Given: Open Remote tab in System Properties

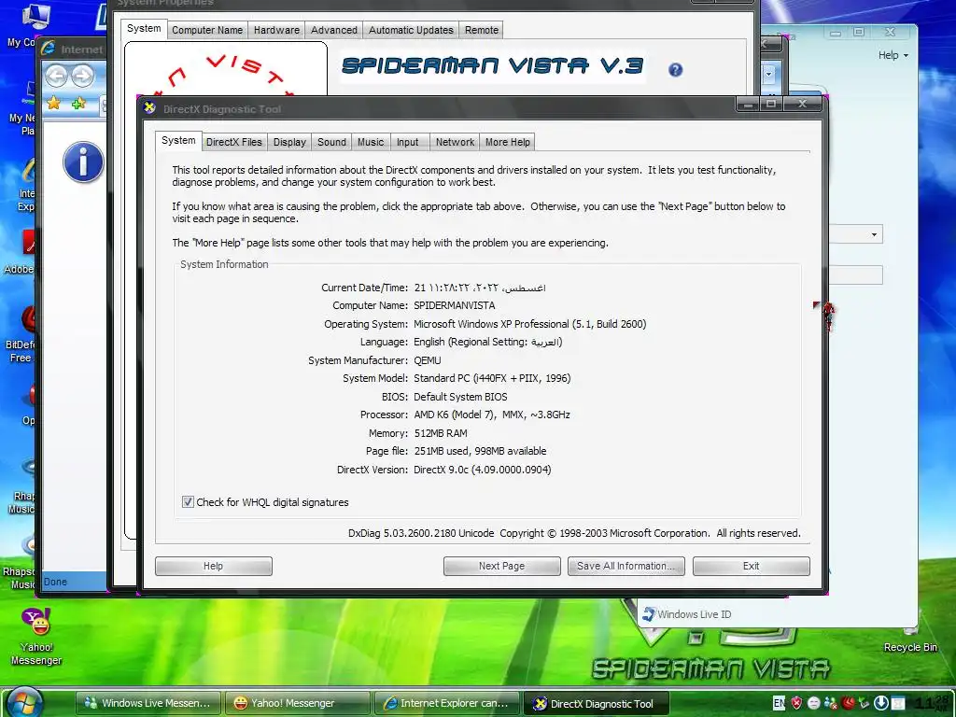Looking at the screenshot, I should click(482, 30).
